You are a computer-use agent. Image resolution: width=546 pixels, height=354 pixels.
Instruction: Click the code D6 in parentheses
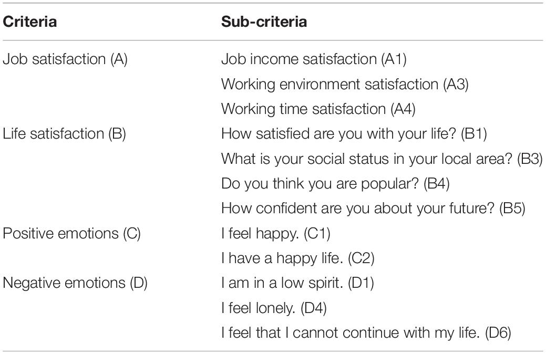tap(498, 333)
